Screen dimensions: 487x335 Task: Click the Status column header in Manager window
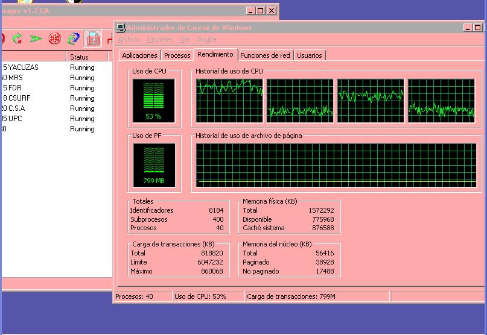click(87, 57)
